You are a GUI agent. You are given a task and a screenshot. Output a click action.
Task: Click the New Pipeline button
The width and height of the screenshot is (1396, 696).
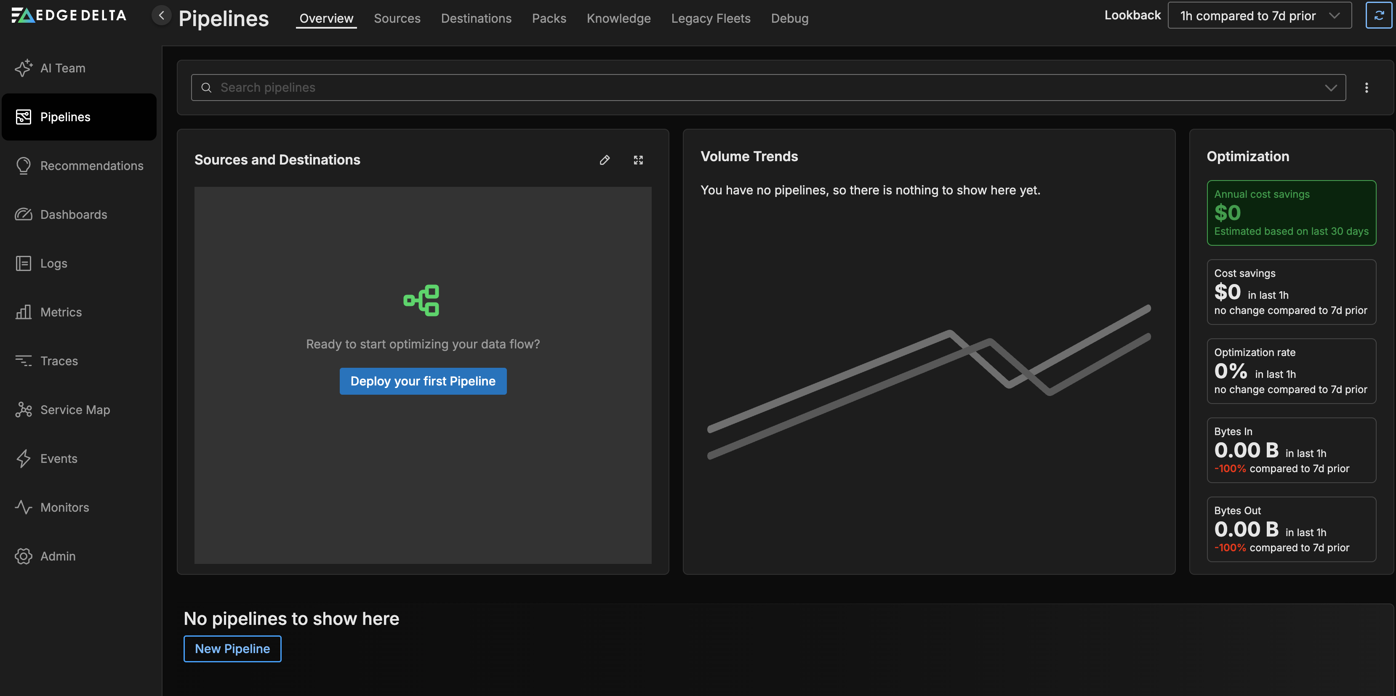[232, 648]
